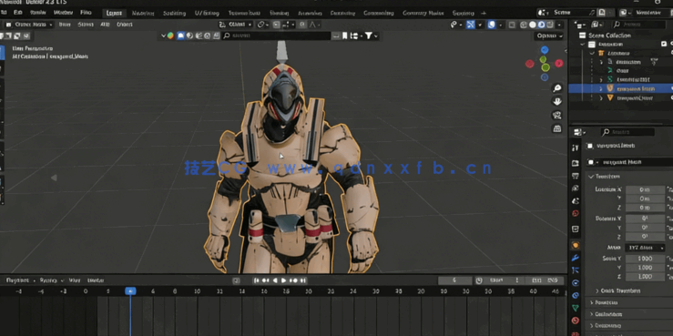Viewport: 673px width, 336px height.
Task: Click the play animation button
Action: click(284, 280)
